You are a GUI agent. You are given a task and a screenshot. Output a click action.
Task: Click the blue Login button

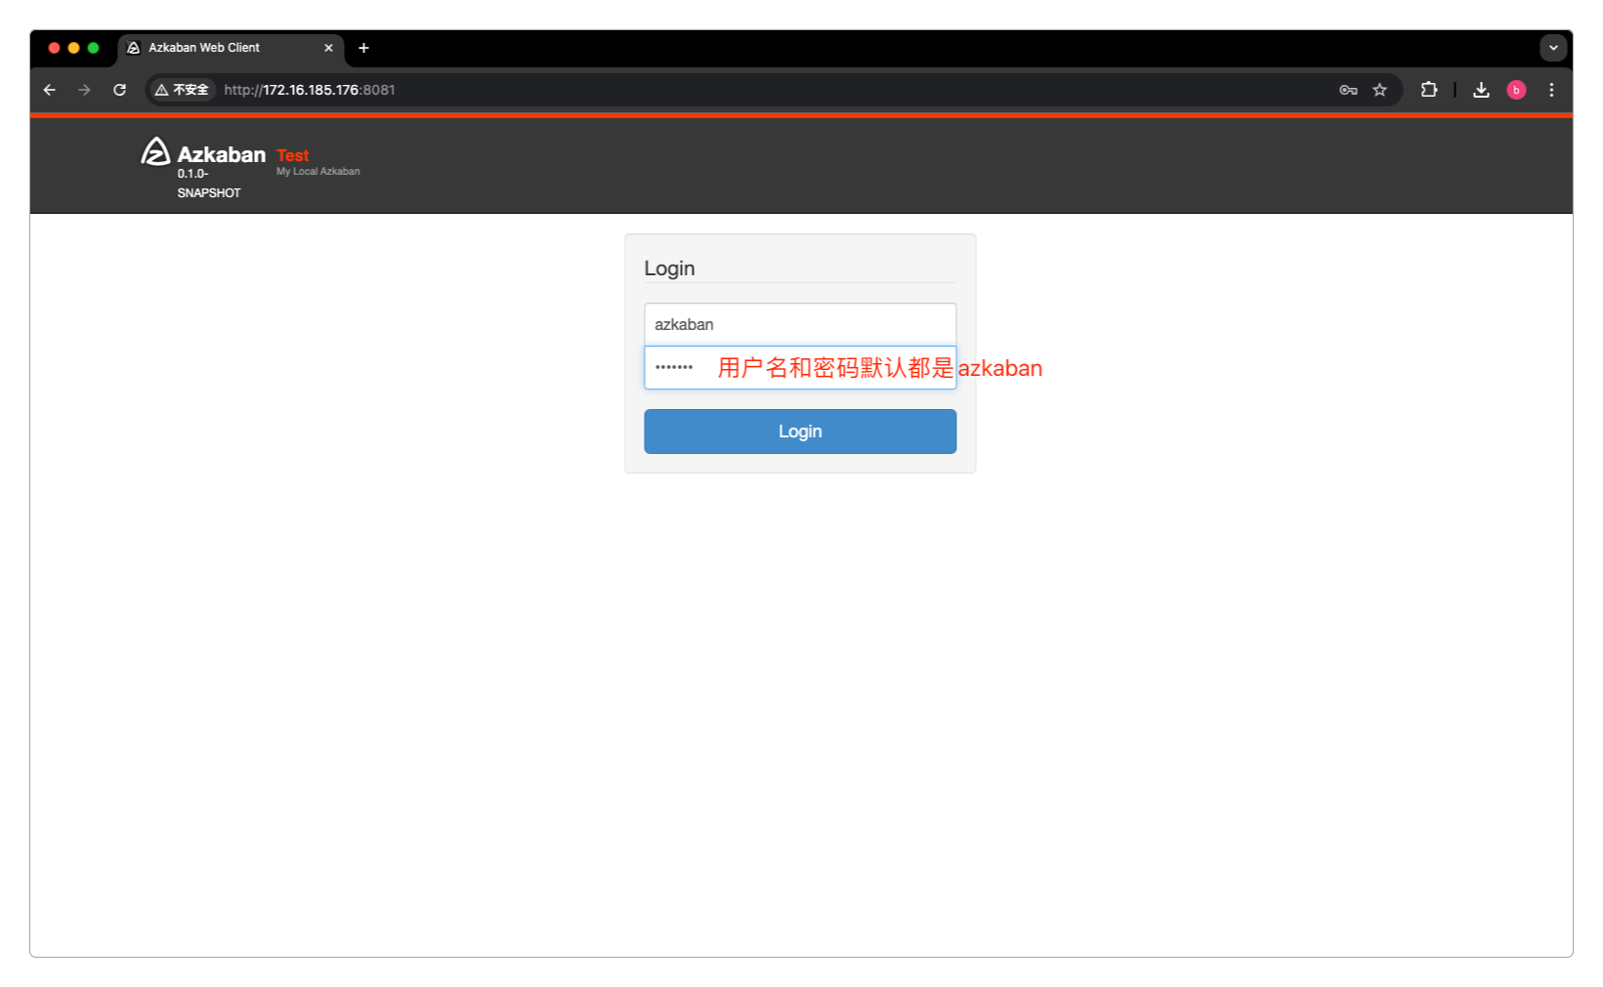[800, 432]
